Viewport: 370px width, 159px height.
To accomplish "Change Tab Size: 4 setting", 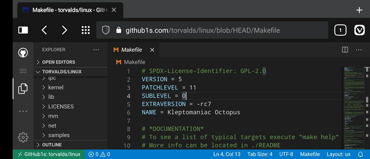I will (x=260, y=155).
